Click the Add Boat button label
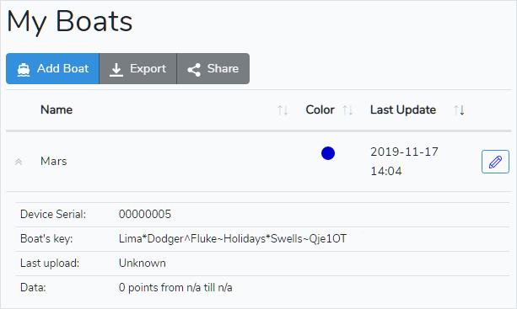Image resolution: width=517 pixels, height=309 pixels. coord(62,68)
